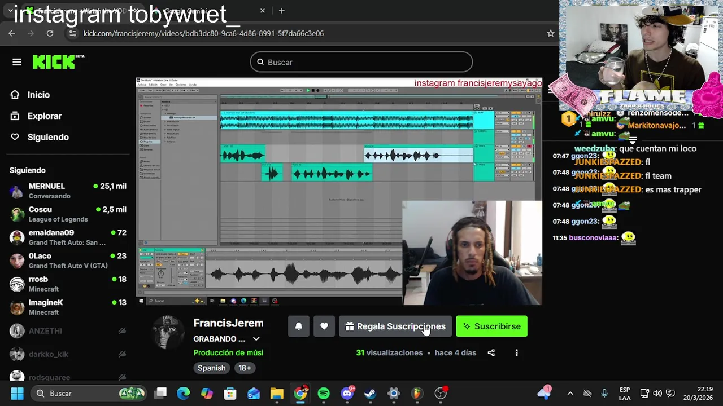The image size is (723, 406).
Task: Open FrancisJeremy's channel avatar
Action: coord(168,333)
